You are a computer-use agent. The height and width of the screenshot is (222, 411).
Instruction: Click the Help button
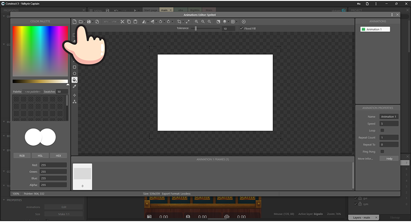389,159
